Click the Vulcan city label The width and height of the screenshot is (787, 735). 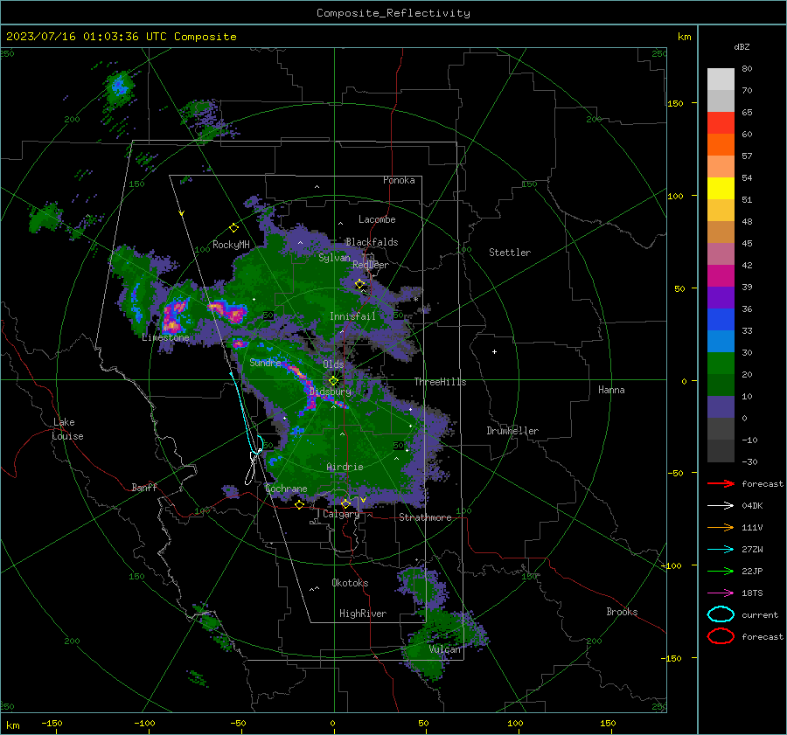(x=445, y=649)
